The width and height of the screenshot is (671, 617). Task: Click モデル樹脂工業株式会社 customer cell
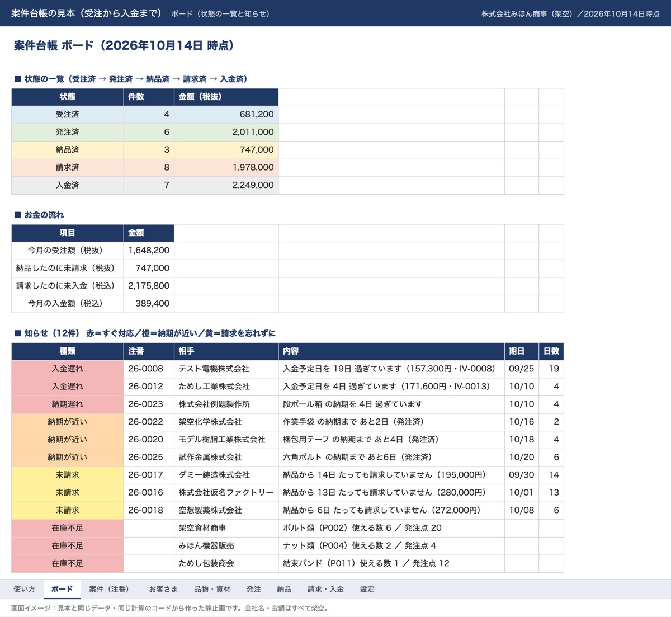coord(226,440)
